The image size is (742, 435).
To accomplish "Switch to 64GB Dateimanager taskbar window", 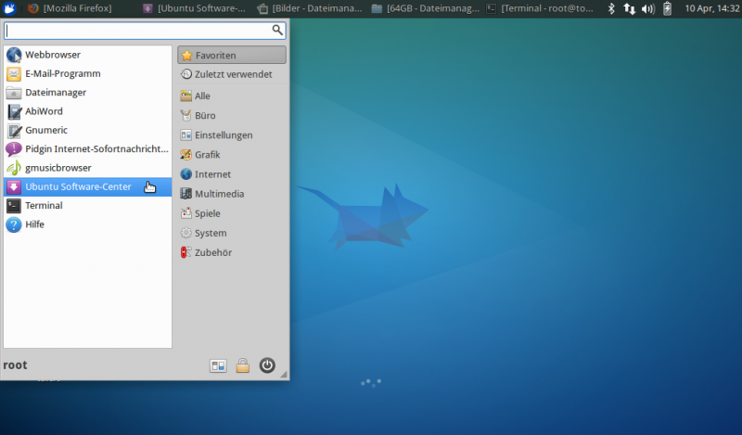I will coord(425,8).
